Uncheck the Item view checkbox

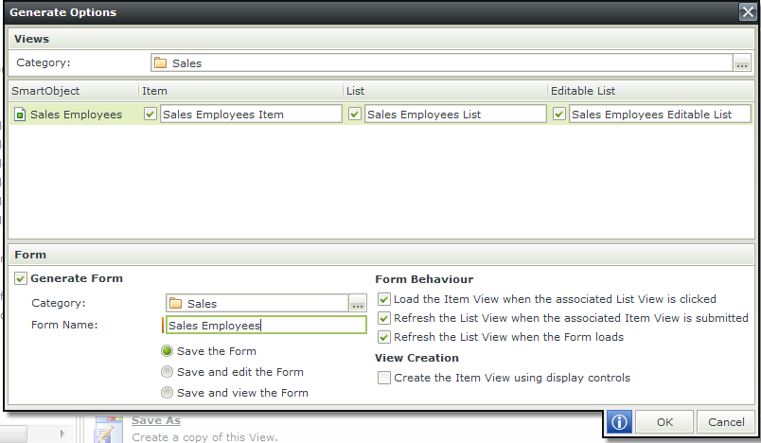click(150, 114)
